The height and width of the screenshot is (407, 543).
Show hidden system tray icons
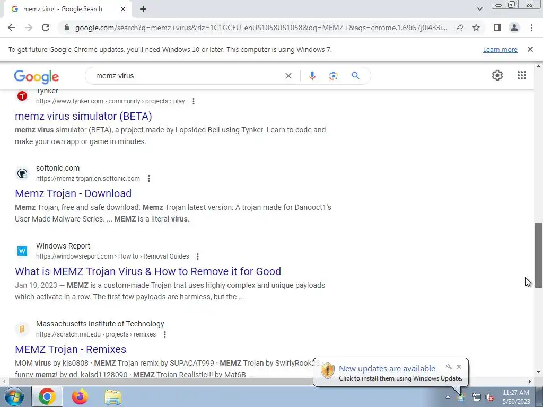point(448,397)
